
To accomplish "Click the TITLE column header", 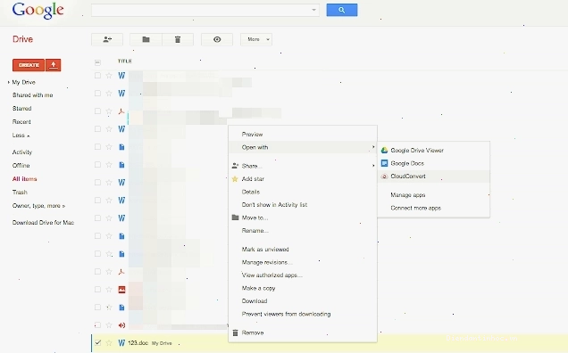I will point(125,62).
